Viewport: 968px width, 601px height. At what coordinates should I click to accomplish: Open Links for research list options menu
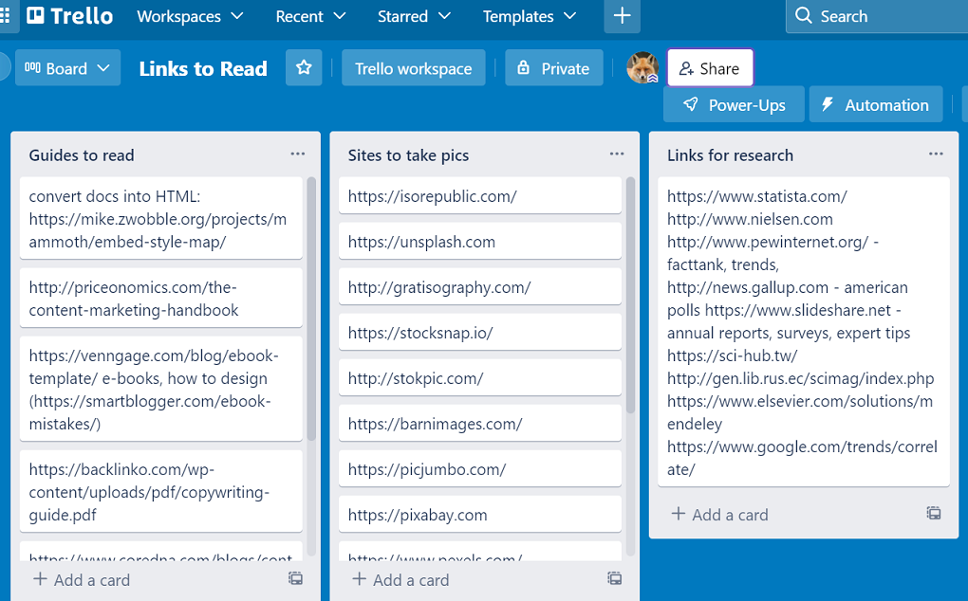(x=936, y=155)
